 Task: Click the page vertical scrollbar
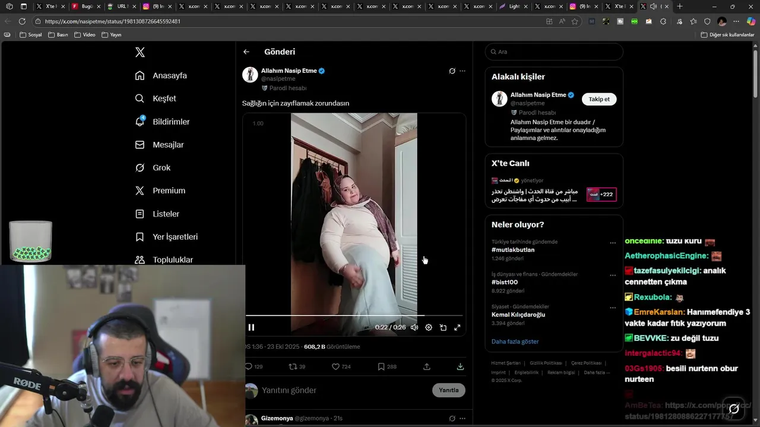point(756,74)
